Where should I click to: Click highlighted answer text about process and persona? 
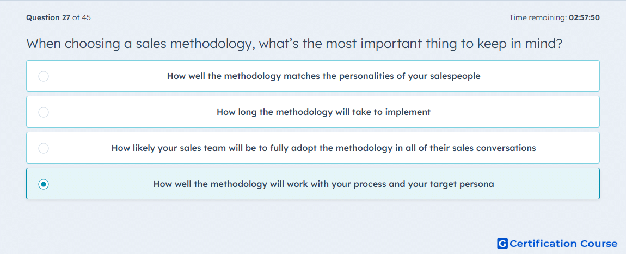(323, 184)
